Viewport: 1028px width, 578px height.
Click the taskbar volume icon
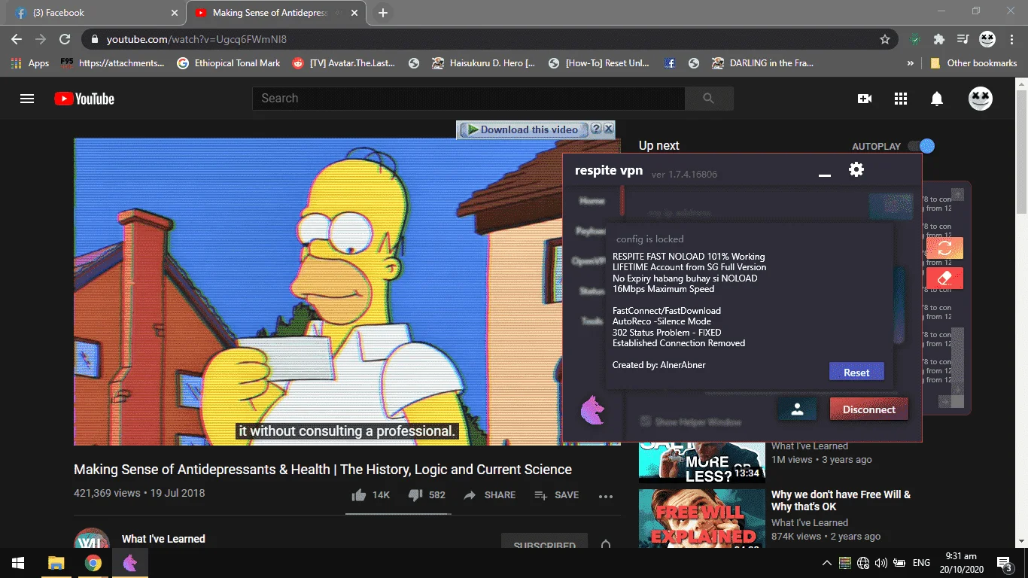click(881, 563)
